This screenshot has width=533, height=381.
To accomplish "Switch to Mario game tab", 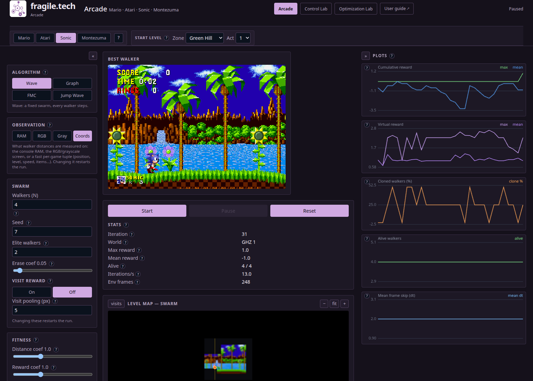I will click(24, 38).
